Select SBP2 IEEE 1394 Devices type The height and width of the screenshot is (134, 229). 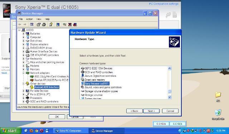tap(98, 68)
